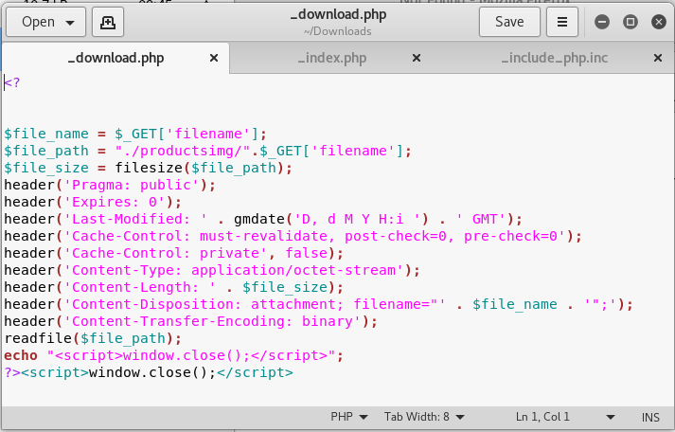This screenshot has width=675, height=432.
Task: Minimize the gedit window
Action: coord(602,22)
